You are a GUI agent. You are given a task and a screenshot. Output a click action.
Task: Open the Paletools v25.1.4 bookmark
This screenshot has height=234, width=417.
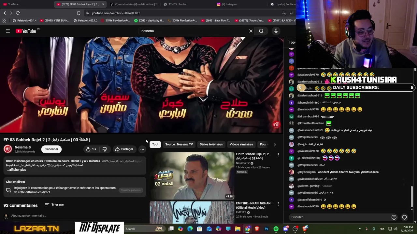pyautogui.click(x=24, y=20)
